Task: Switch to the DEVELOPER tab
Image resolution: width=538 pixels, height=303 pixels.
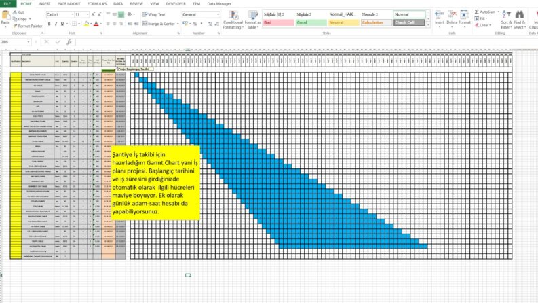Action: pos(176,4)
